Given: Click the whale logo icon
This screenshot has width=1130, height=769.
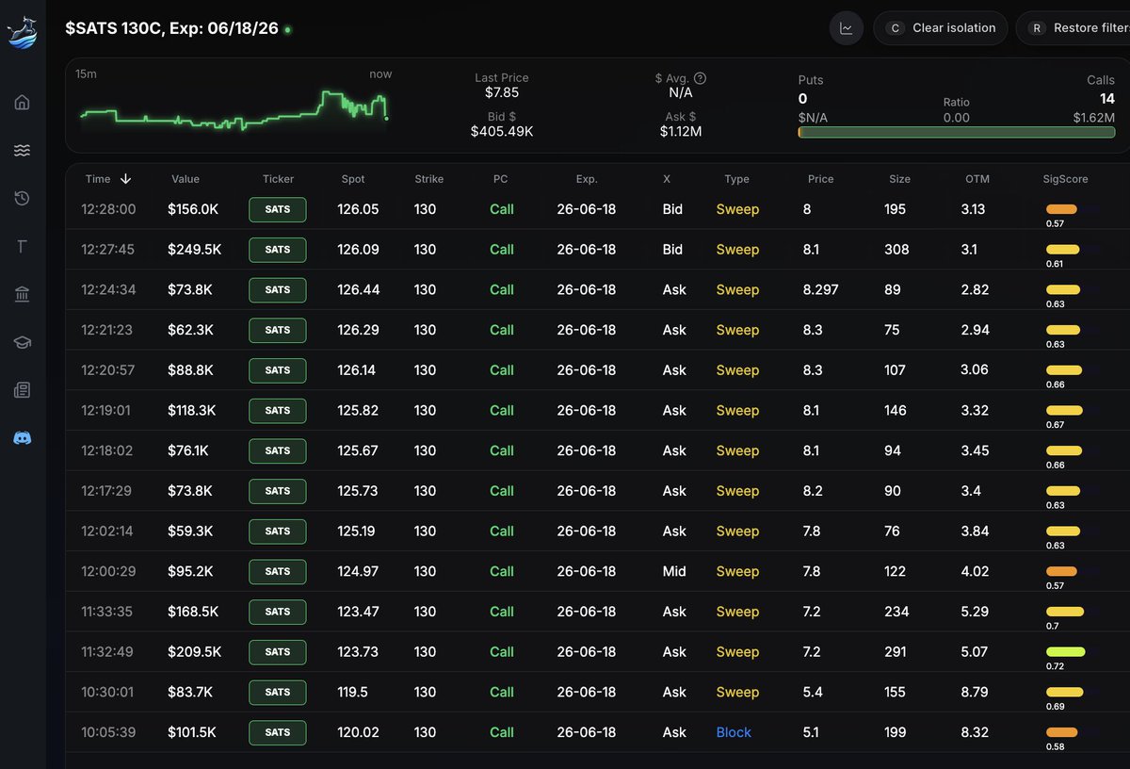Looking at the screenshot, I should 22,33.
